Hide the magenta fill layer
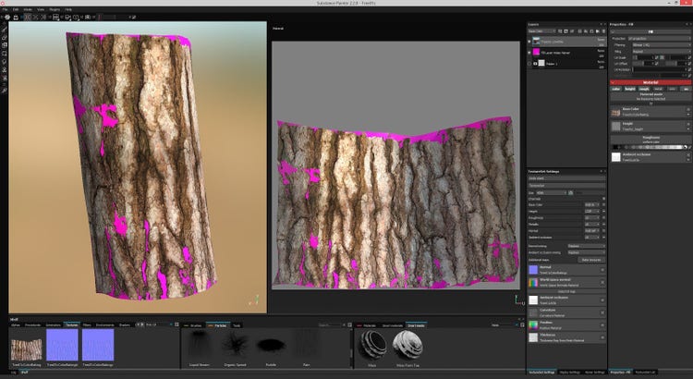 pos(530,53)
